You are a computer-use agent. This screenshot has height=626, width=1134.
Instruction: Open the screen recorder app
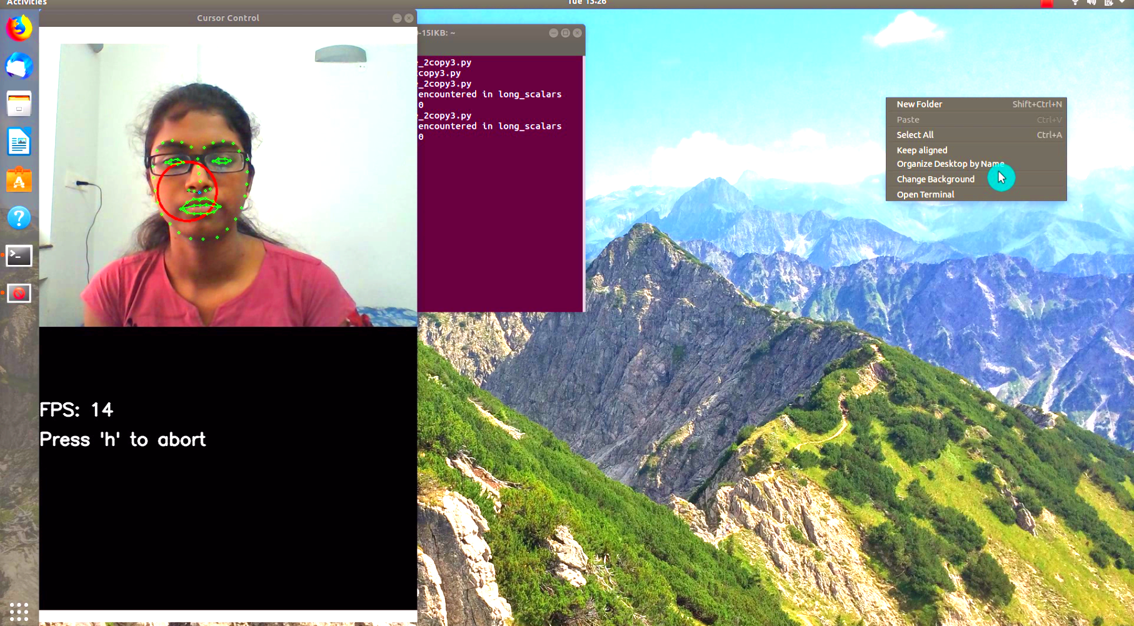18,292
